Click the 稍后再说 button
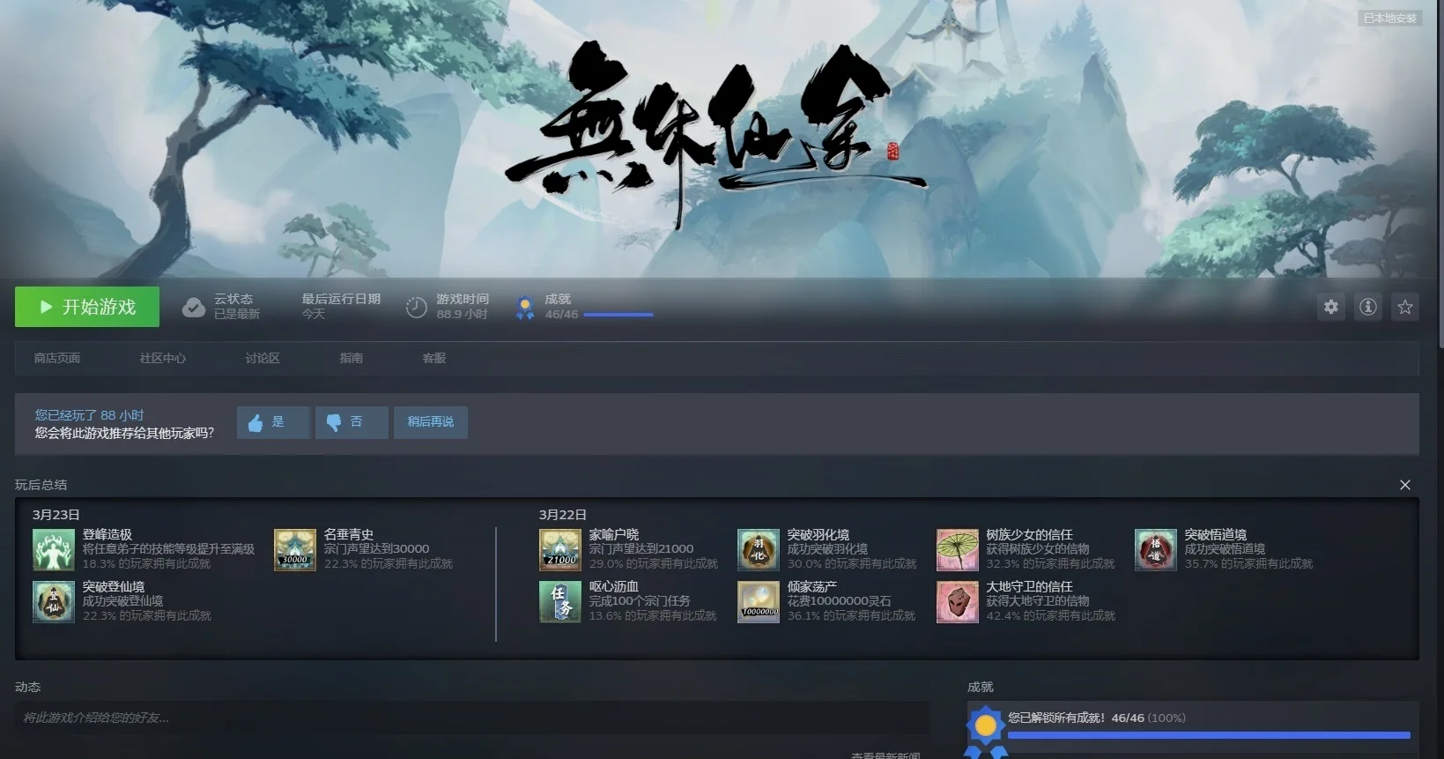Screen dimensions: 1444x759 [431, 422]
